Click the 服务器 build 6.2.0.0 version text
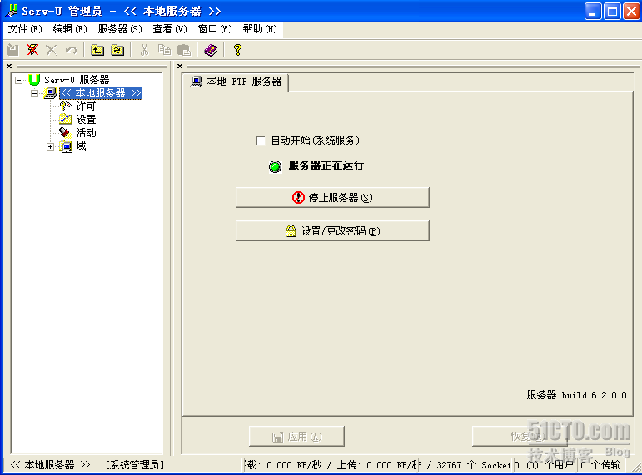This screenshot has width=642, height=475. click(576, 395)
